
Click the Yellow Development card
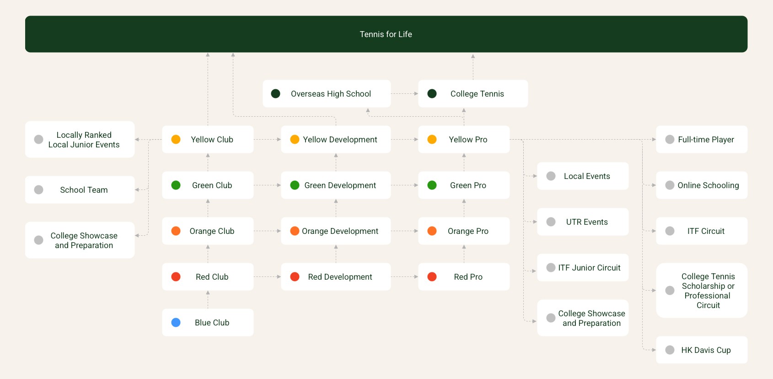(x=336, y=139)
